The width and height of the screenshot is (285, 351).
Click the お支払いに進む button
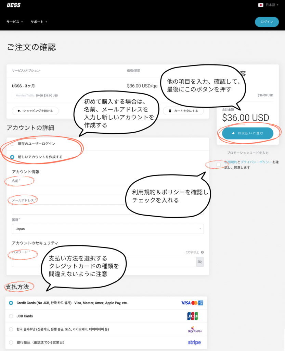[x=247, y=133]
